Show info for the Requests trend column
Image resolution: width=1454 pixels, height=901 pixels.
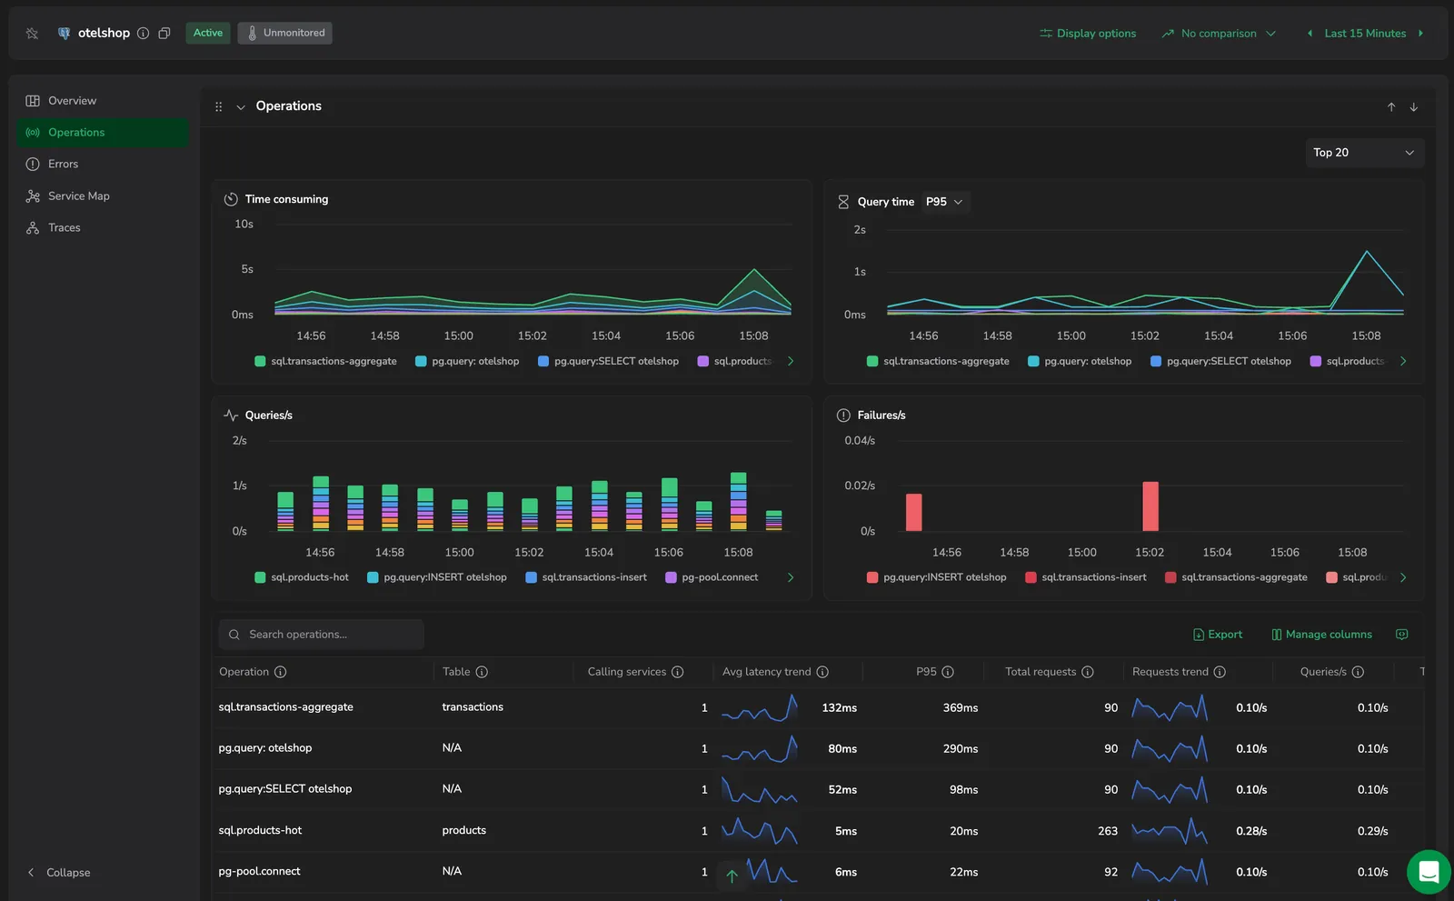pos(1220,672)
